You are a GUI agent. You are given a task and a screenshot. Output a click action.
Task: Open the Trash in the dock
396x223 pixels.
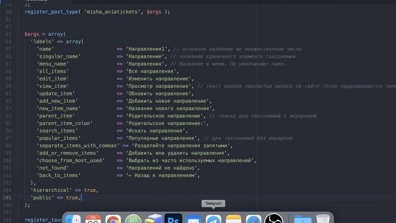pos(323,219)
